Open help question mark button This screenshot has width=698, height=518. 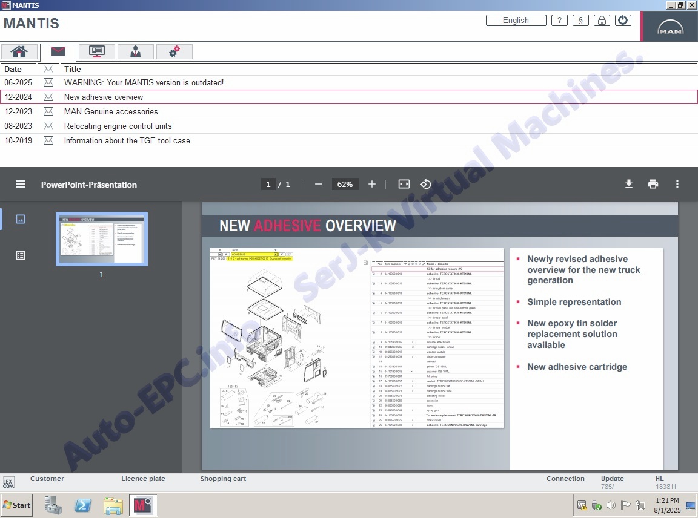pyautogui.click(x=559, y=21)
